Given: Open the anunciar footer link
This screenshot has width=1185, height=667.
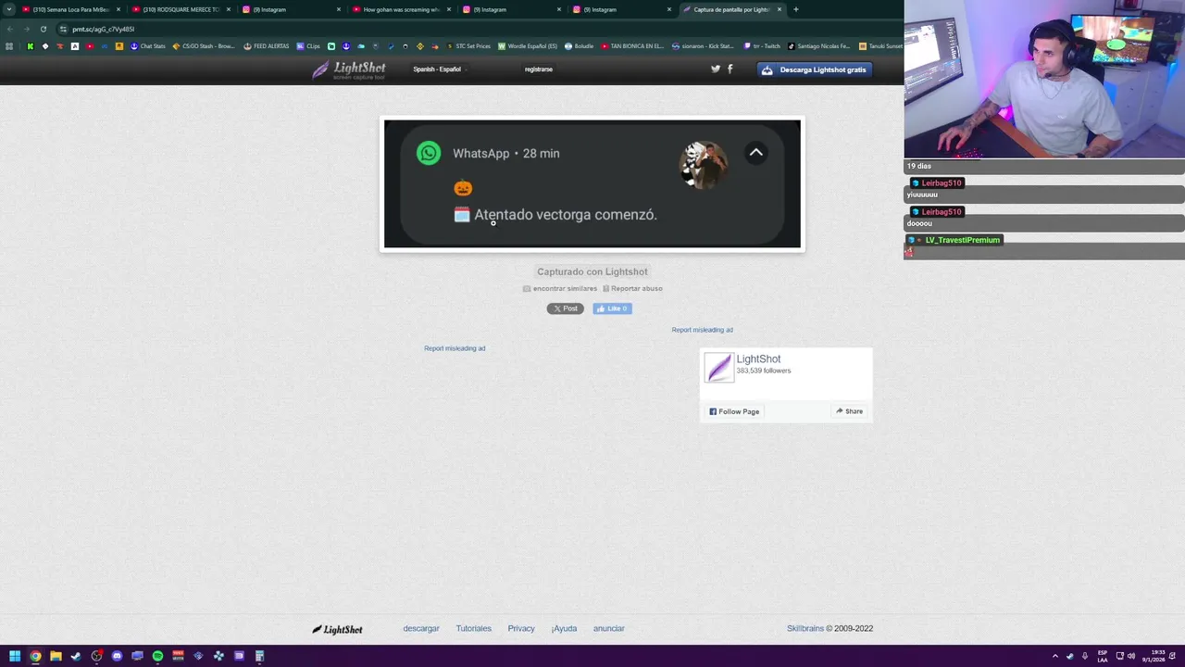Looking at the screenshot, I should (x=608, y=628).
